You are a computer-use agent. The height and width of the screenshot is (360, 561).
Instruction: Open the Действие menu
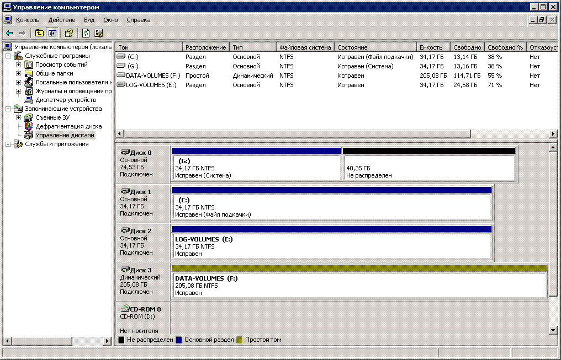click(x=62, y=20)
